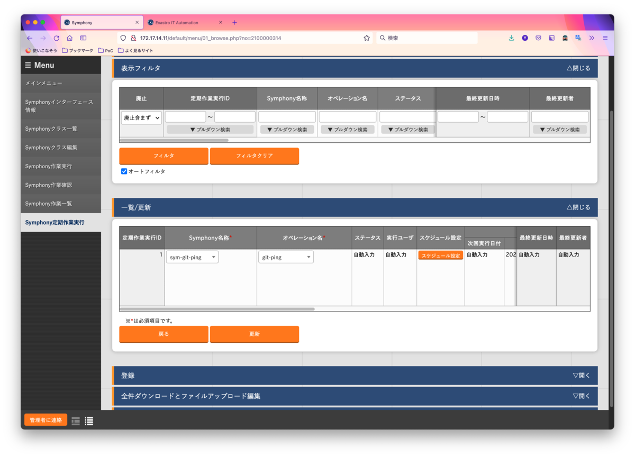Collapse the 表示フィルタ section
This screenshot has height=457, width=635.
[578, 68]
